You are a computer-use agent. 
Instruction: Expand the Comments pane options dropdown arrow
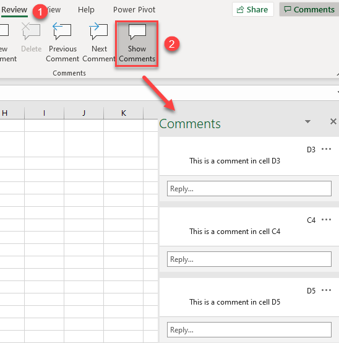tap(307, 121)
